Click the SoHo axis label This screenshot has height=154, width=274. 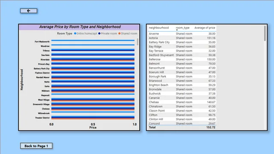pyautogui.click(x=47, y=86)
